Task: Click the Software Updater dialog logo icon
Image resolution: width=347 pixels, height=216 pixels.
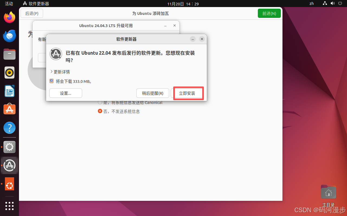Action: [56, 54]
